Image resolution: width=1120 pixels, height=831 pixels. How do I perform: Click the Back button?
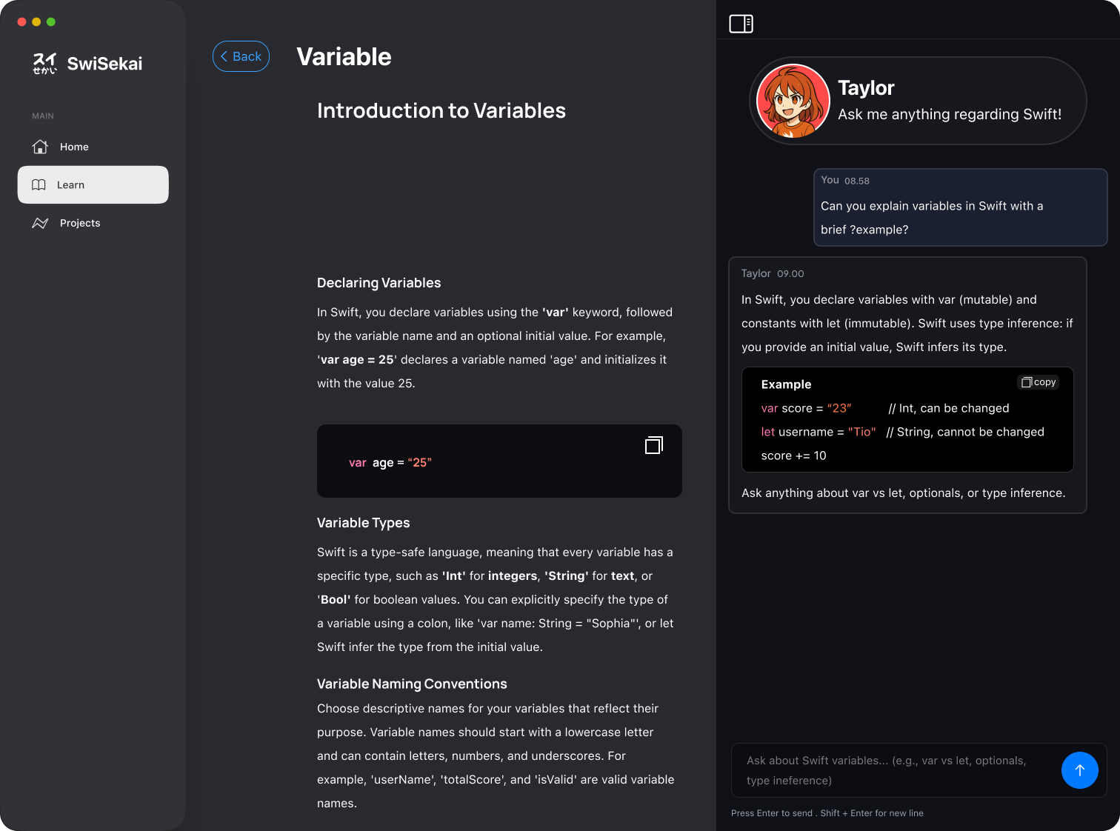coord(241,56)
